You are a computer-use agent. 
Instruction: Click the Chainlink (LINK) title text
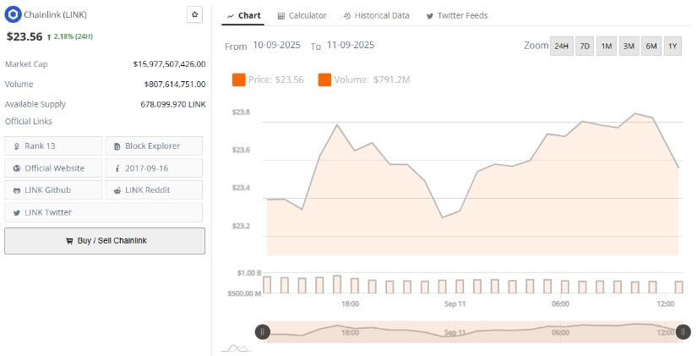tap(56, 14)
